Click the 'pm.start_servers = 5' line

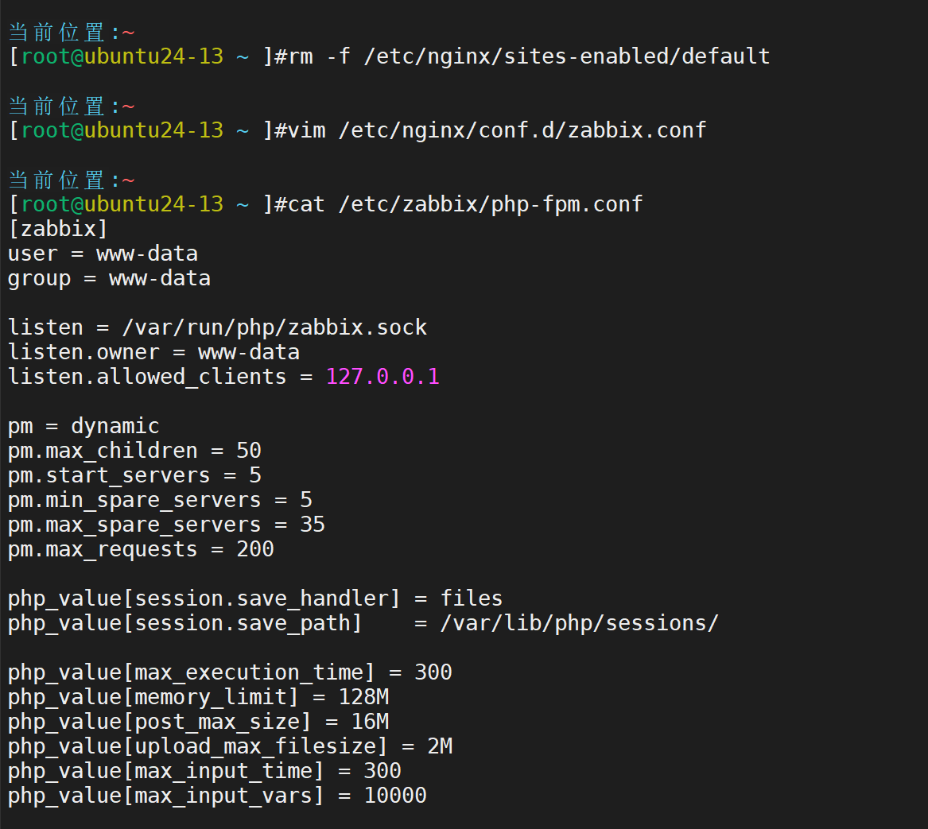(135, 476)
